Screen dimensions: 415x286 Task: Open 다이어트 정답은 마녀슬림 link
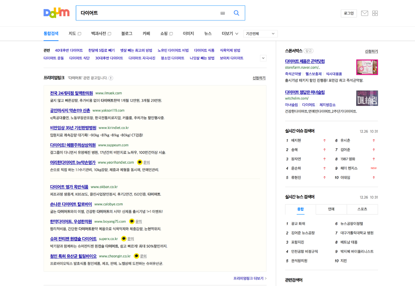(305, 93)
